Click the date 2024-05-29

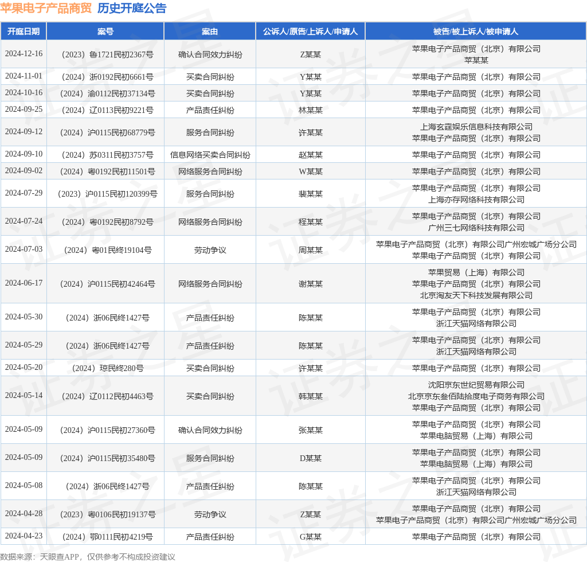point(24,345)
